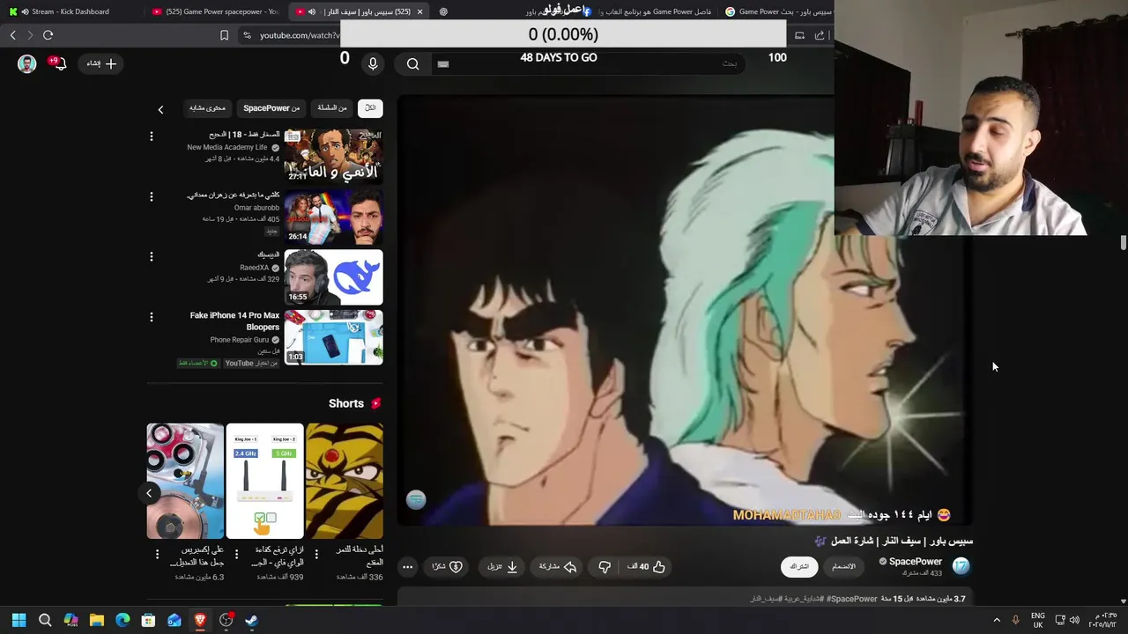Click the YouTube voice search microphone
This screenshot has height=634, width=1128.
tap(373, 63)
